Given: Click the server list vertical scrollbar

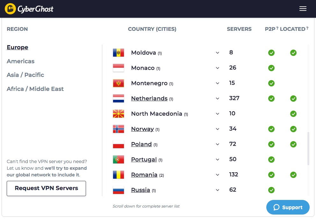Looking at the screenshot, I should (308, 148).
